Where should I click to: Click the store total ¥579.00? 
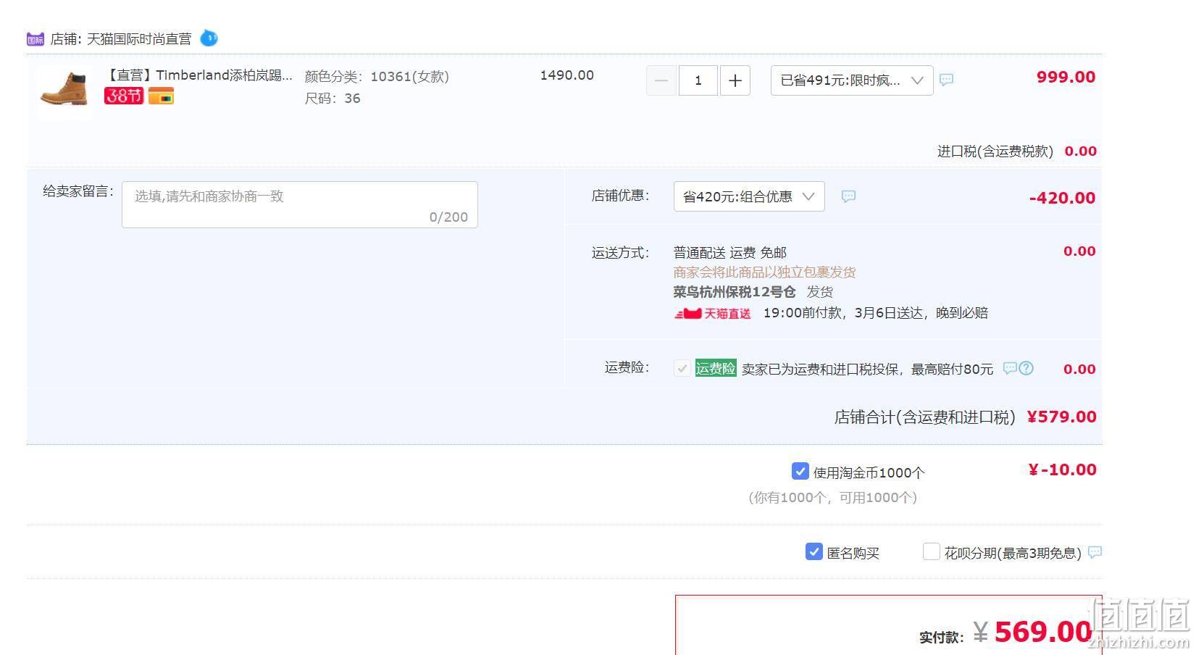click(1061, 417)
